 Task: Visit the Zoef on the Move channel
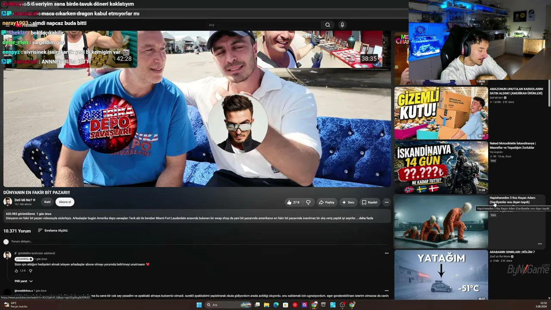coord(500,257)
